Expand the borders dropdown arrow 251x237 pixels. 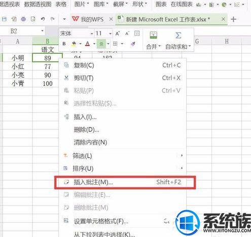pyautogui.click(x=122, y=44)
